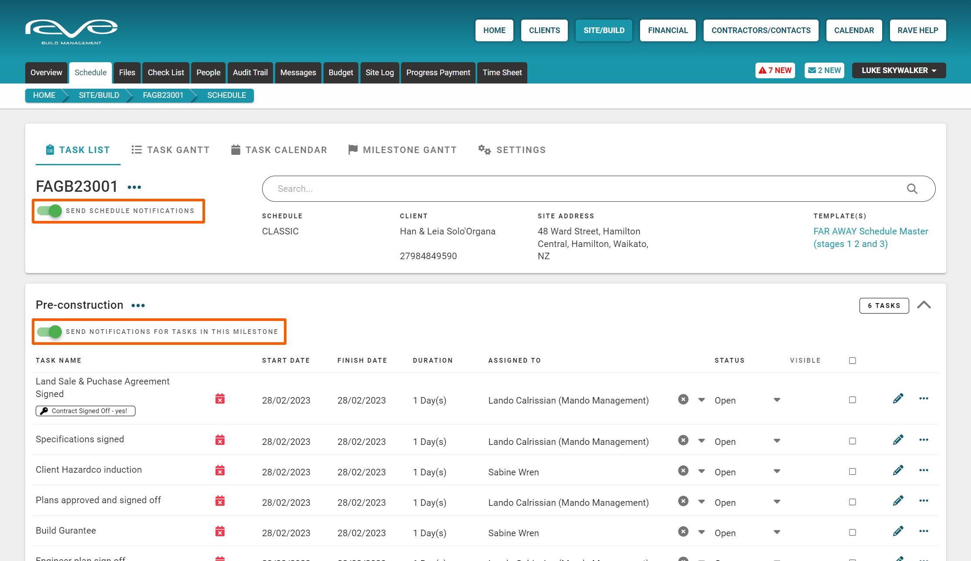The width and height of the screenshot is (971, 561).
Task: Expand assignee dropdown for Land Sale task
Action: tap(701, 400)
